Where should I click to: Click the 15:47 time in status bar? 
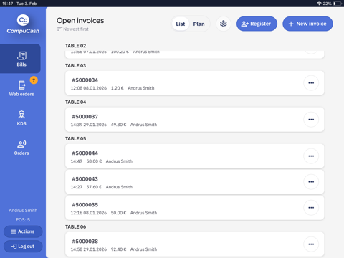(8, 4)
